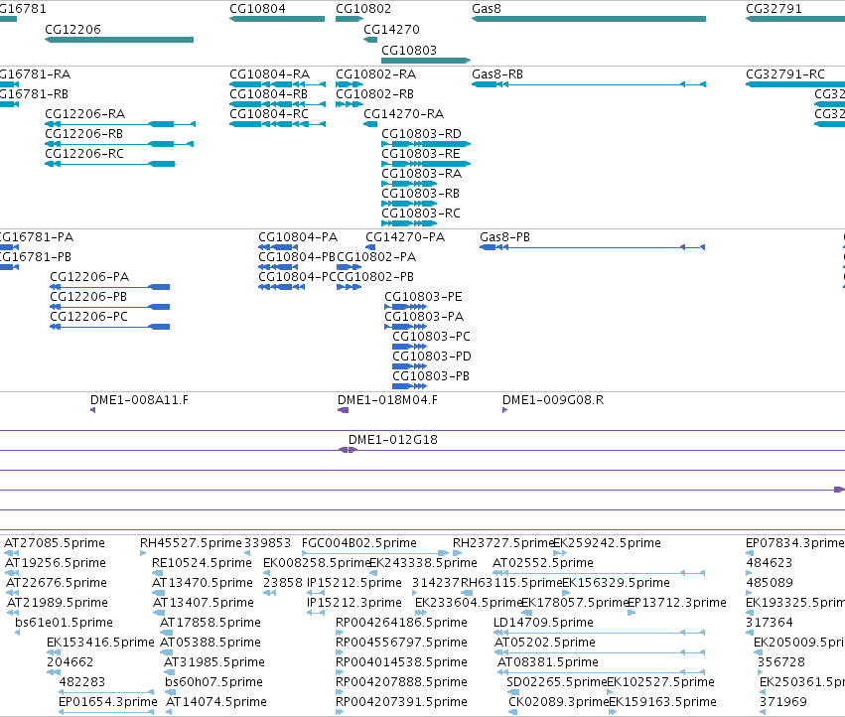The width and height of the screenshot is (845, 717).
Task: Click EST RH63115.5prime label
Action: 512,583
